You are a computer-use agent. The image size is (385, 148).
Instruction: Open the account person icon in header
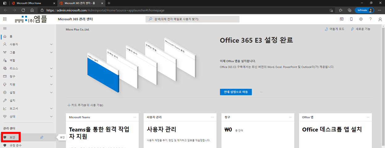pos(380,19)
